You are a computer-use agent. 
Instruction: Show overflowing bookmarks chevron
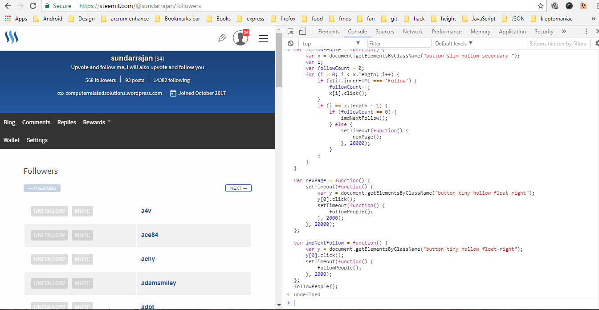[x=593, y=19]
